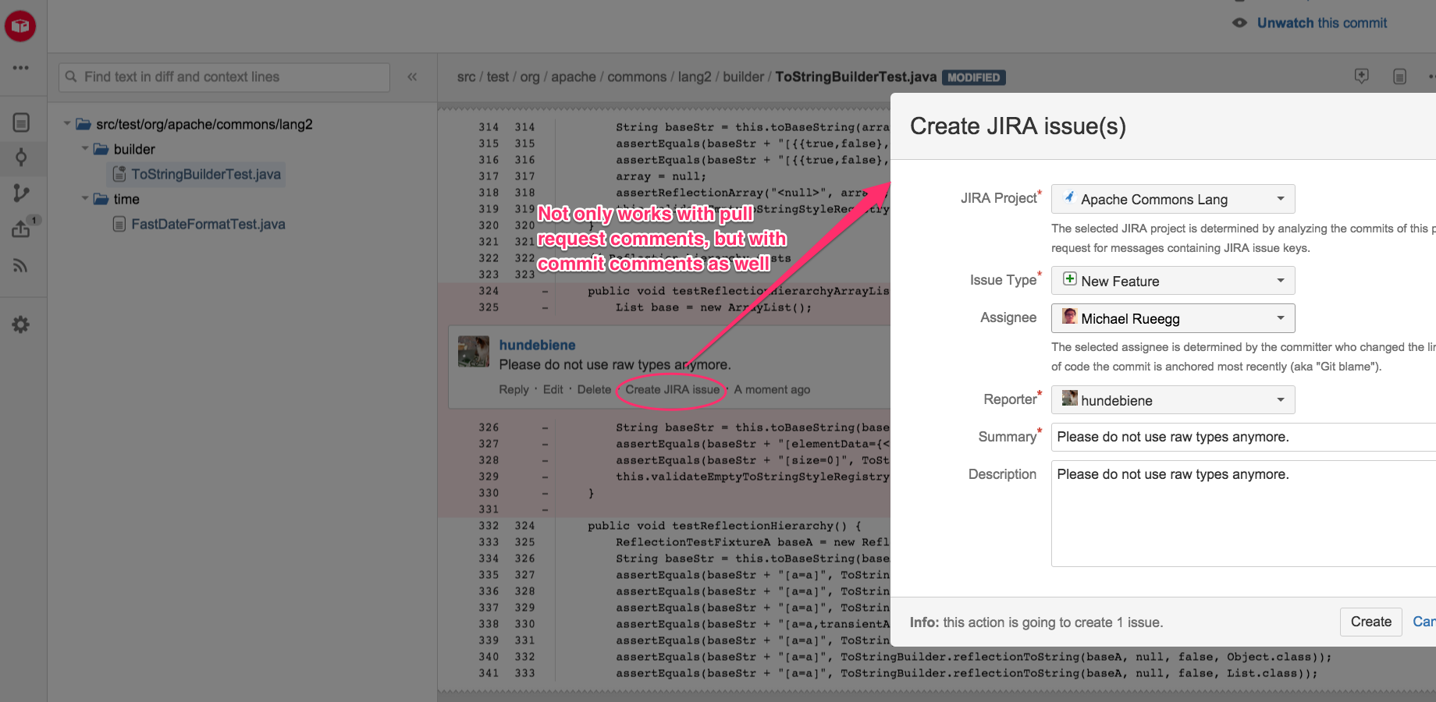Focus the Summary input field
The image size is (1436, 702).
tap(1243, 437)
